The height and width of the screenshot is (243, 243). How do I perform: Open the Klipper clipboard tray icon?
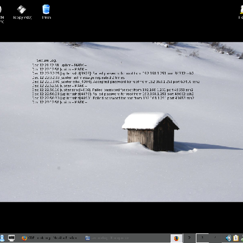point(236,238)
